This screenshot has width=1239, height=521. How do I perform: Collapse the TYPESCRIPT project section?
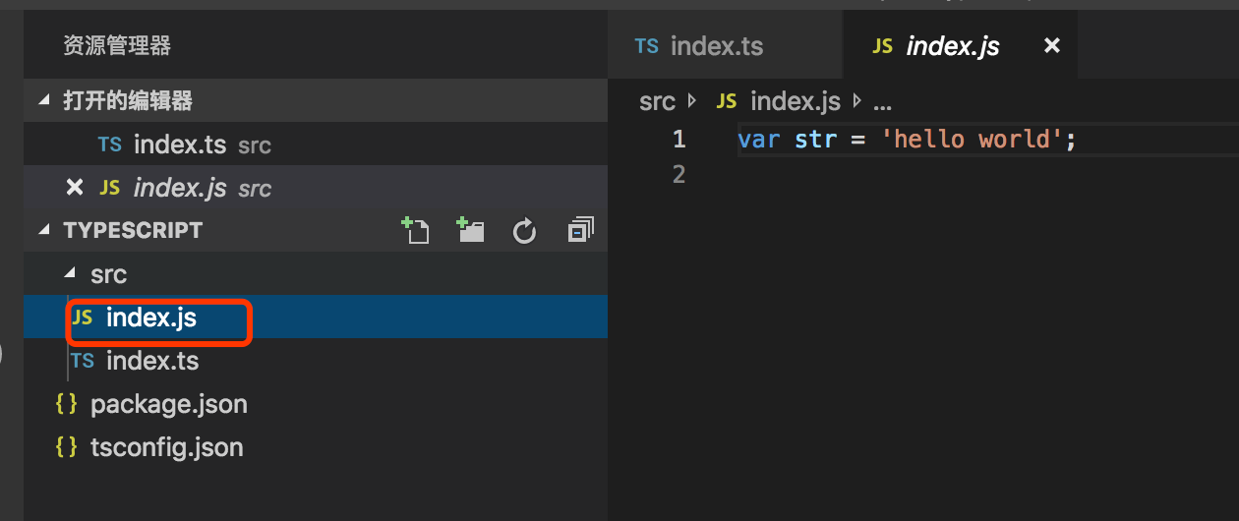tap(43, 230)
